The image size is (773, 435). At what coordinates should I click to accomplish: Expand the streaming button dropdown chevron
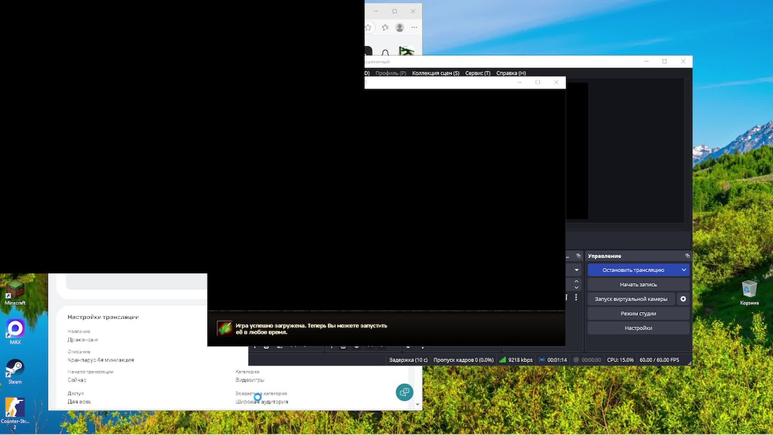684,270
